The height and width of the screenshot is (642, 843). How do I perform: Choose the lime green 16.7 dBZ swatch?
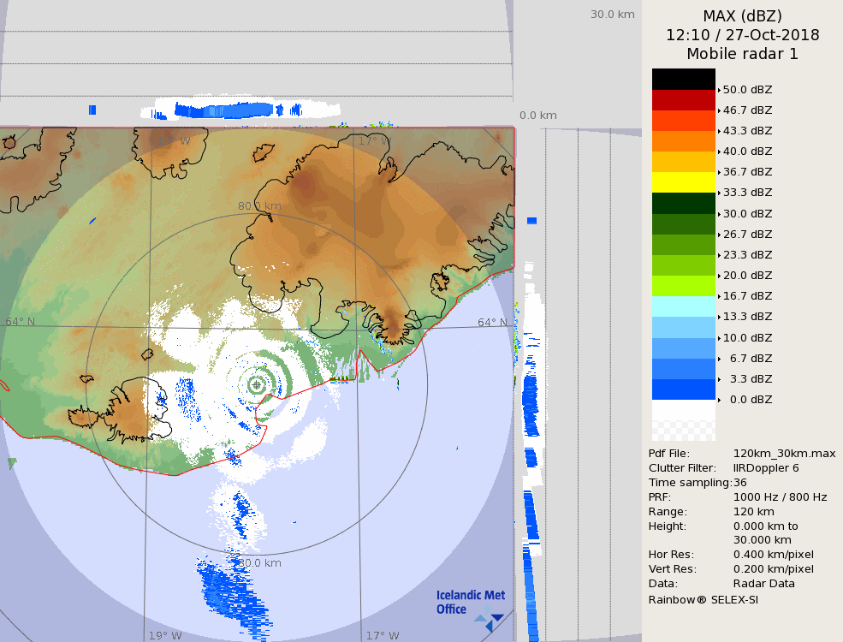(683, 286)
